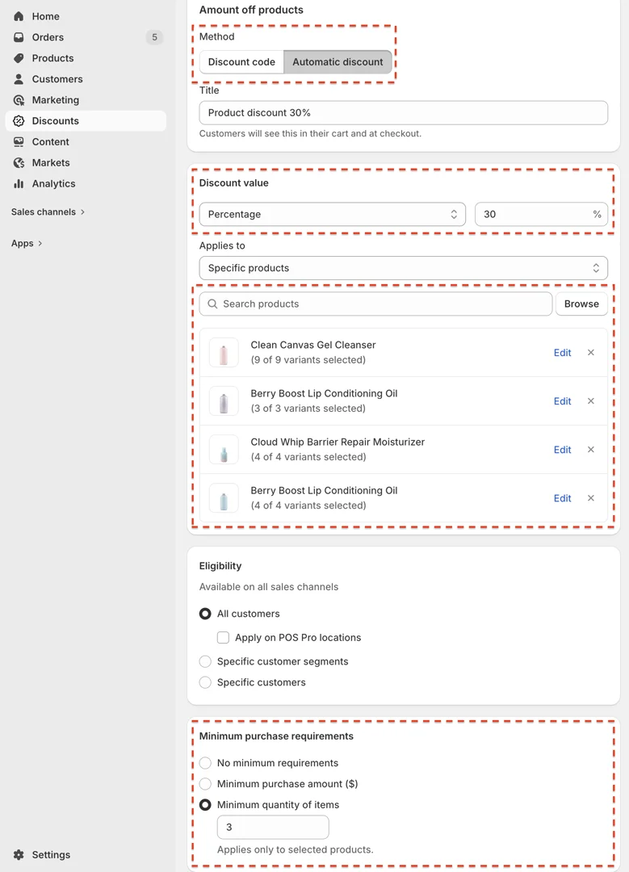
Task: Open Customers page in sidebar
Action: tap(86, 79)
